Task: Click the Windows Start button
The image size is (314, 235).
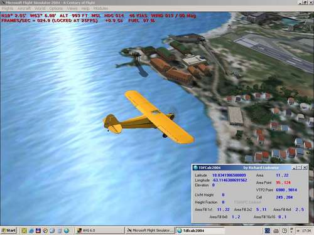Action: pos(8,231)
